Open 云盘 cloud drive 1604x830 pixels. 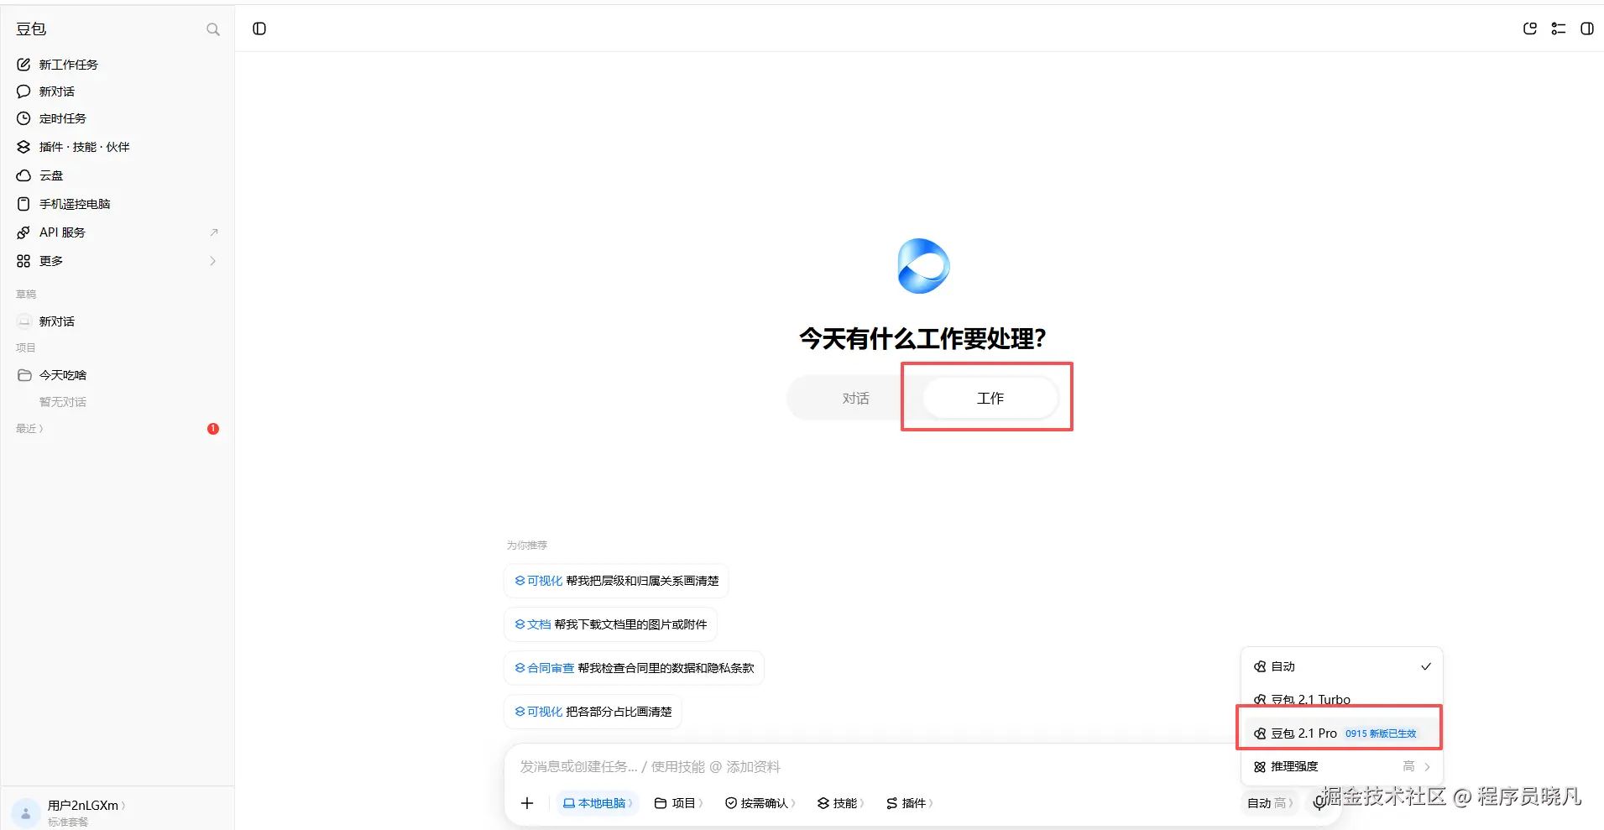[x=117, y=175]
